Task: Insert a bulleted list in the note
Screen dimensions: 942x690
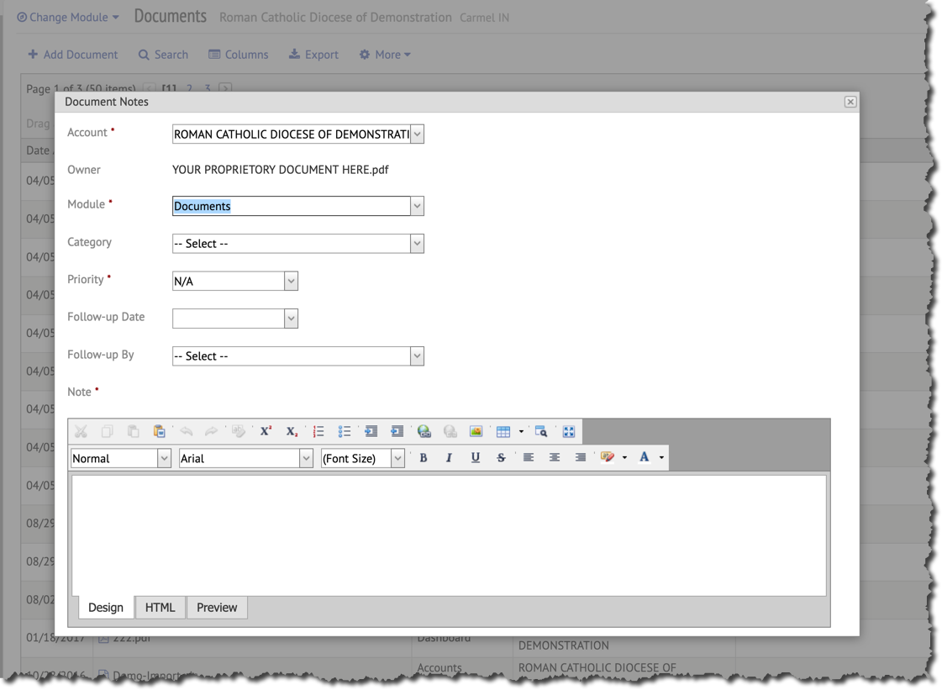Action: click(x=345, y=431)
